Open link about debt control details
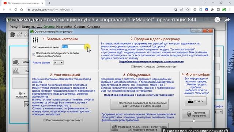 (151, 62)
